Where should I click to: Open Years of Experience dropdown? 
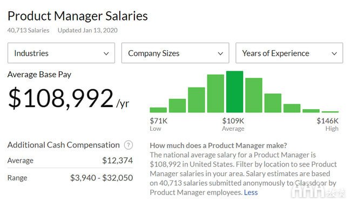coord(289,53)
